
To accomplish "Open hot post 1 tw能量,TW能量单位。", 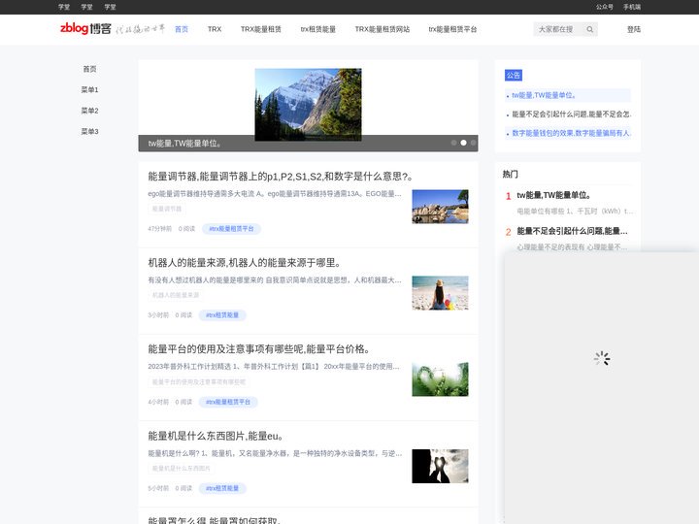I will pos(554,195).
